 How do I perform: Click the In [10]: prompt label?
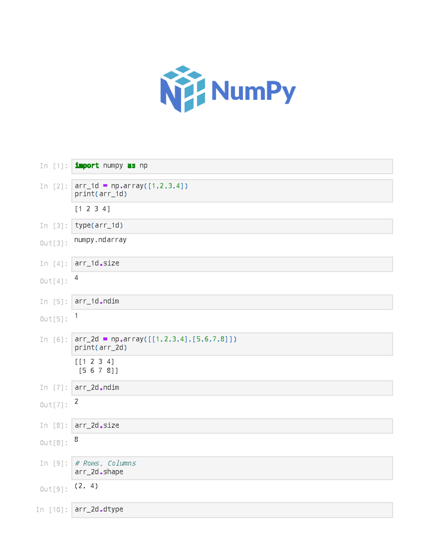click(x=52, y=509)
